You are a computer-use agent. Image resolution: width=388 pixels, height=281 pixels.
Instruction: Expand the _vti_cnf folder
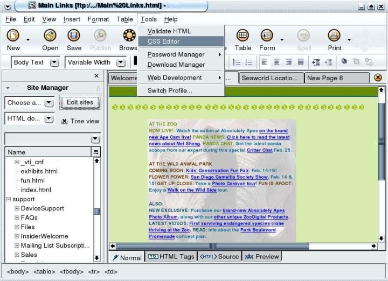[17, 162]
